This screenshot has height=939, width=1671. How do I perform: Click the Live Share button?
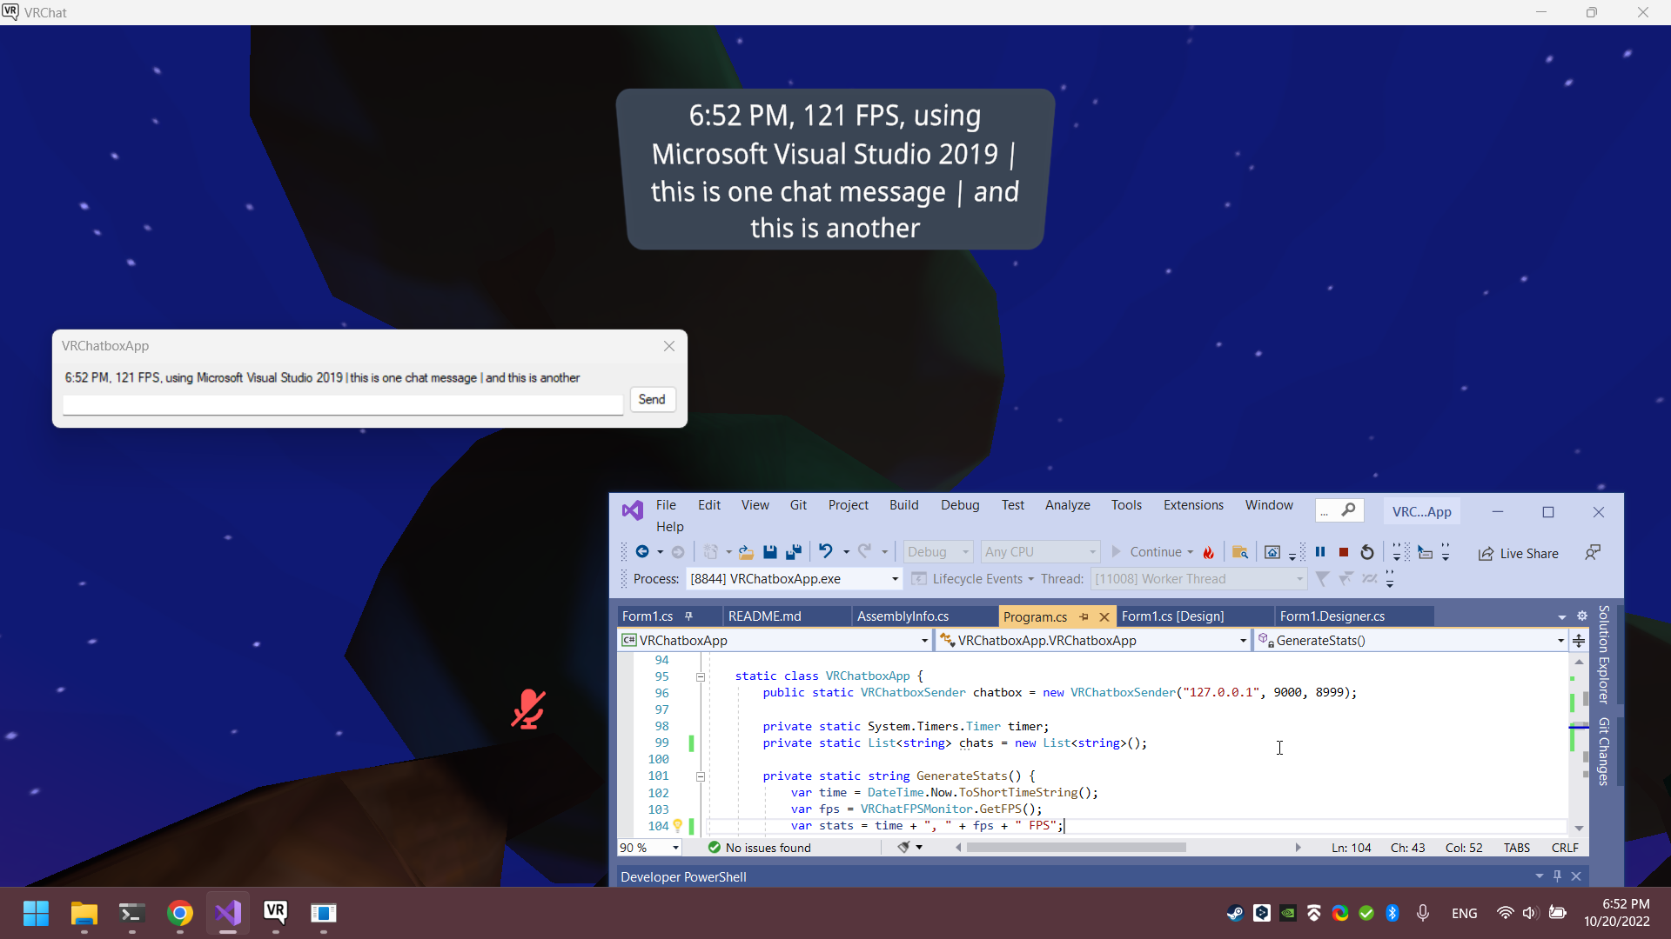(x=1519, y=554)
